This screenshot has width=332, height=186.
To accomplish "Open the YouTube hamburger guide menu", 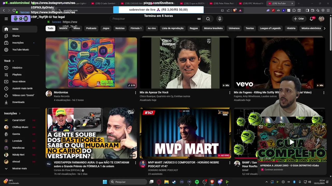I will pyautogui.click(x=6, y=19).
